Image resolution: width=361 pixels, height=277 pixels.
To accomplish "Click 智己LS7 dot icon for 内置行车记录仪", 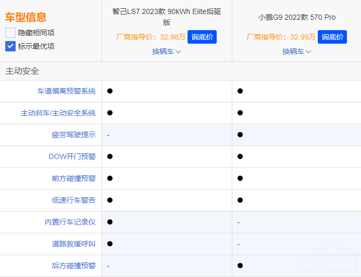I will coord(110,222).
